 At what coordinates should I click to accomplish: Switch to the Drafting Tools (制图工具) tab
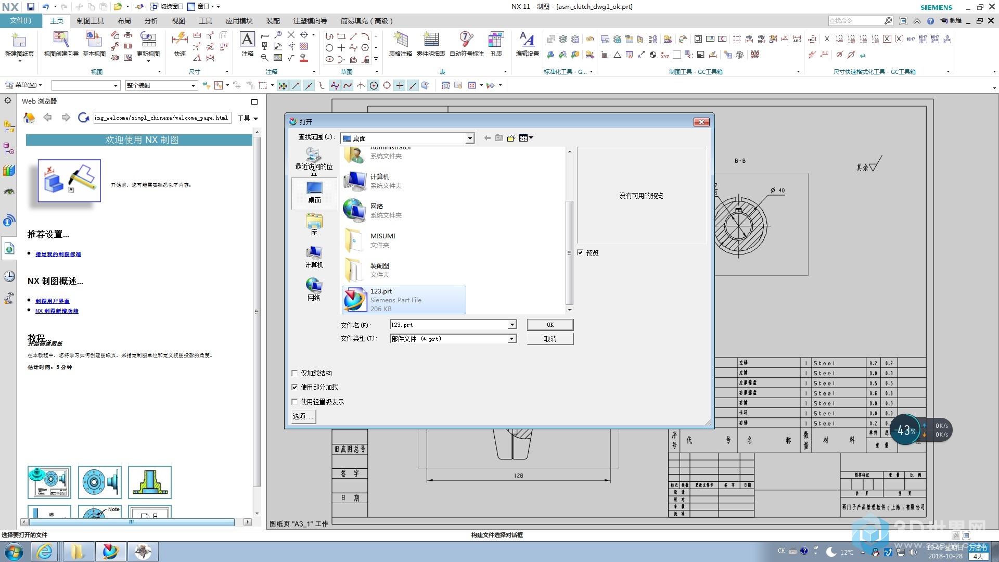(x=91, y=21)
